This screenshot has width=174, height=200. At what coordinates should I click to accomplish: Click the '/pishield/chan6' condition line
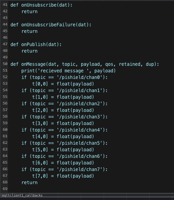pos(65,156)
